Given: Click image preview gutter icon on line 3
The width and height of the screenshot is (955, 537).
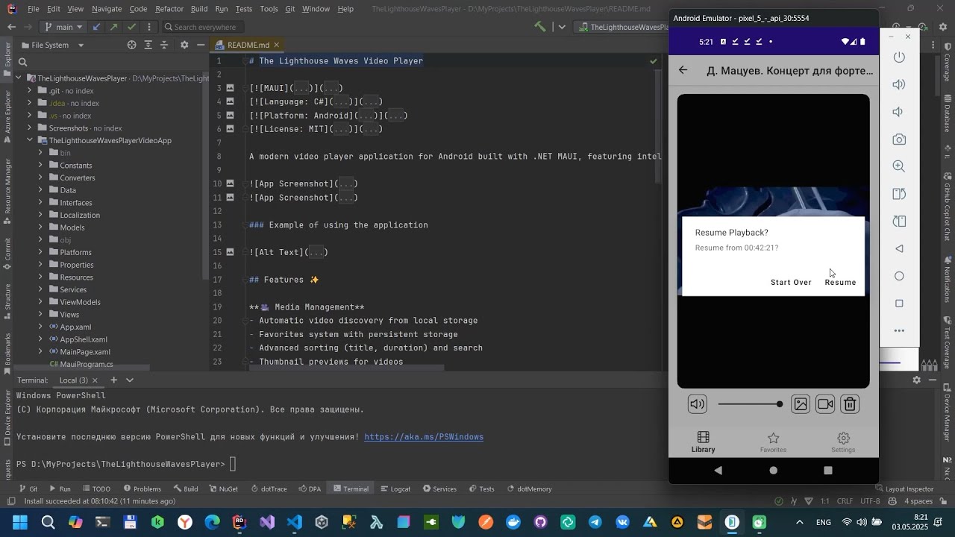Looking at the screenshot, I should click(231, 88).
